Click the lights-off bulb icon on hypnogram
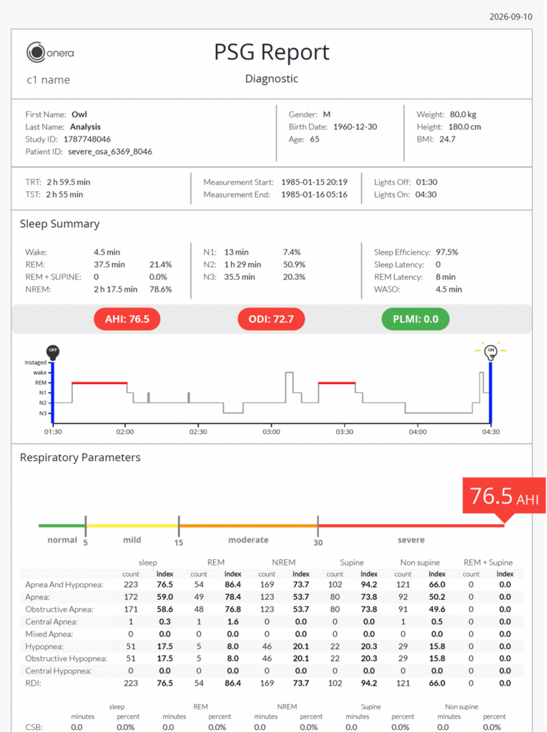Viewport: 547px width, 732px height. (53, 352)
